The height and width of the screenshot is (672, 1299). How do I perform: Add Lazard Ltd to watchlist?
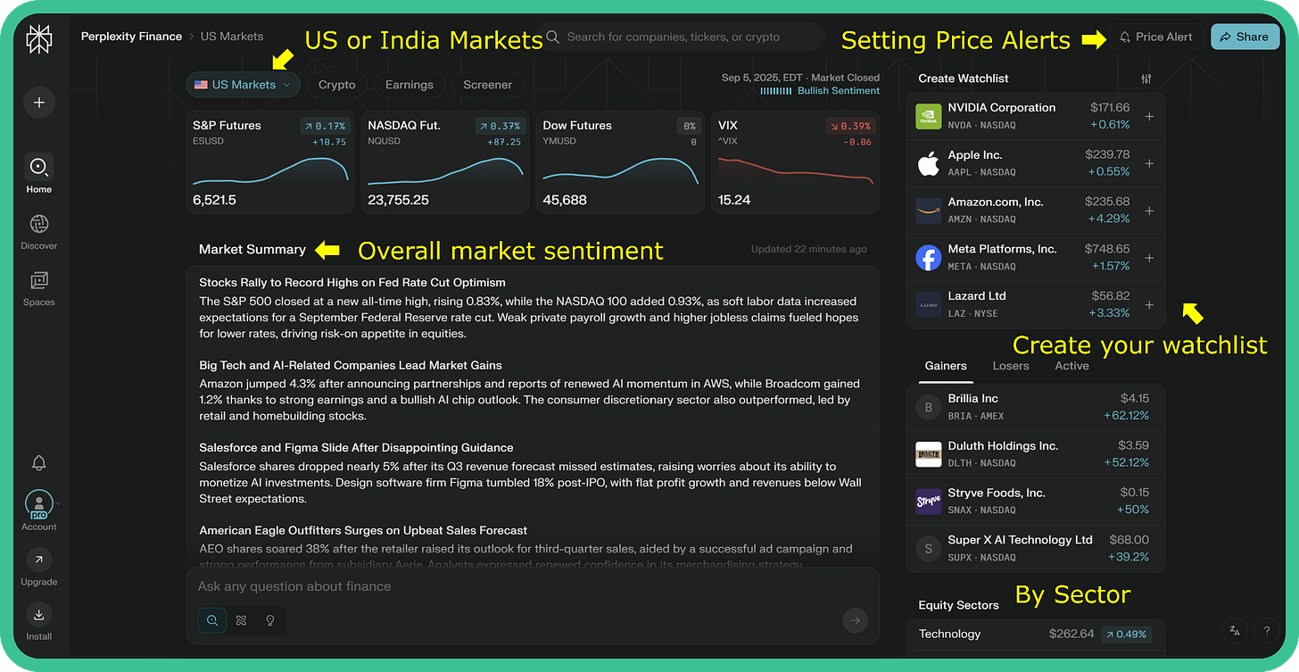(x=1149, y=304)
